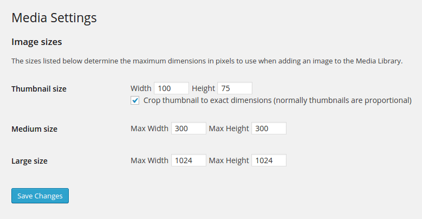The height and width of the screenshot is (219, 422).
Task: Focus the Large size Max Height field
Action: tap(269, 160)
